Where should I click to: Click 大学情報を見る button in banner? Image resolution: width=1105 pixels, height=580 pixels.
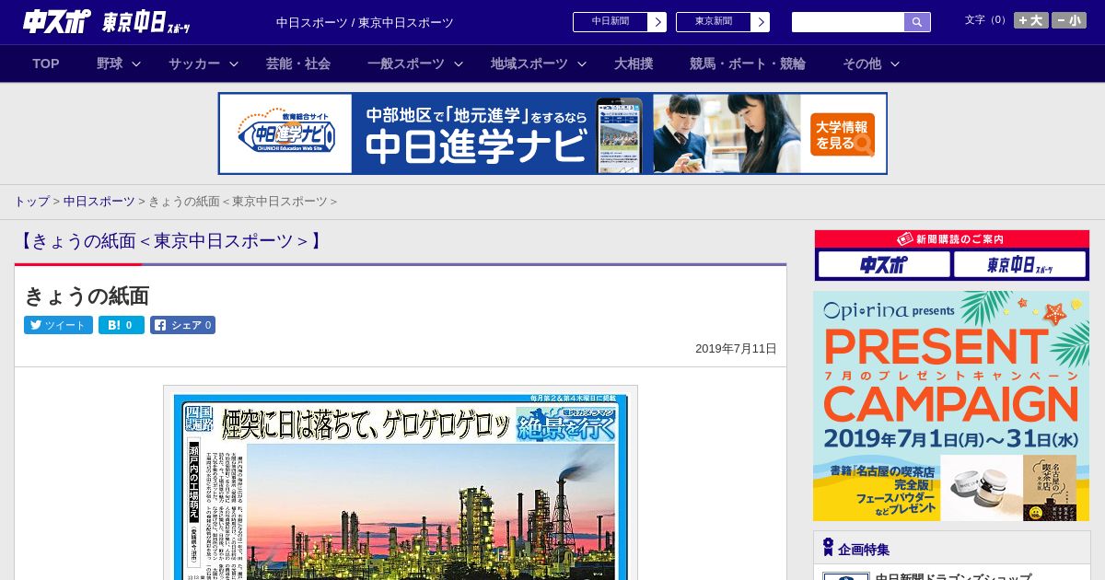point(843,134)
